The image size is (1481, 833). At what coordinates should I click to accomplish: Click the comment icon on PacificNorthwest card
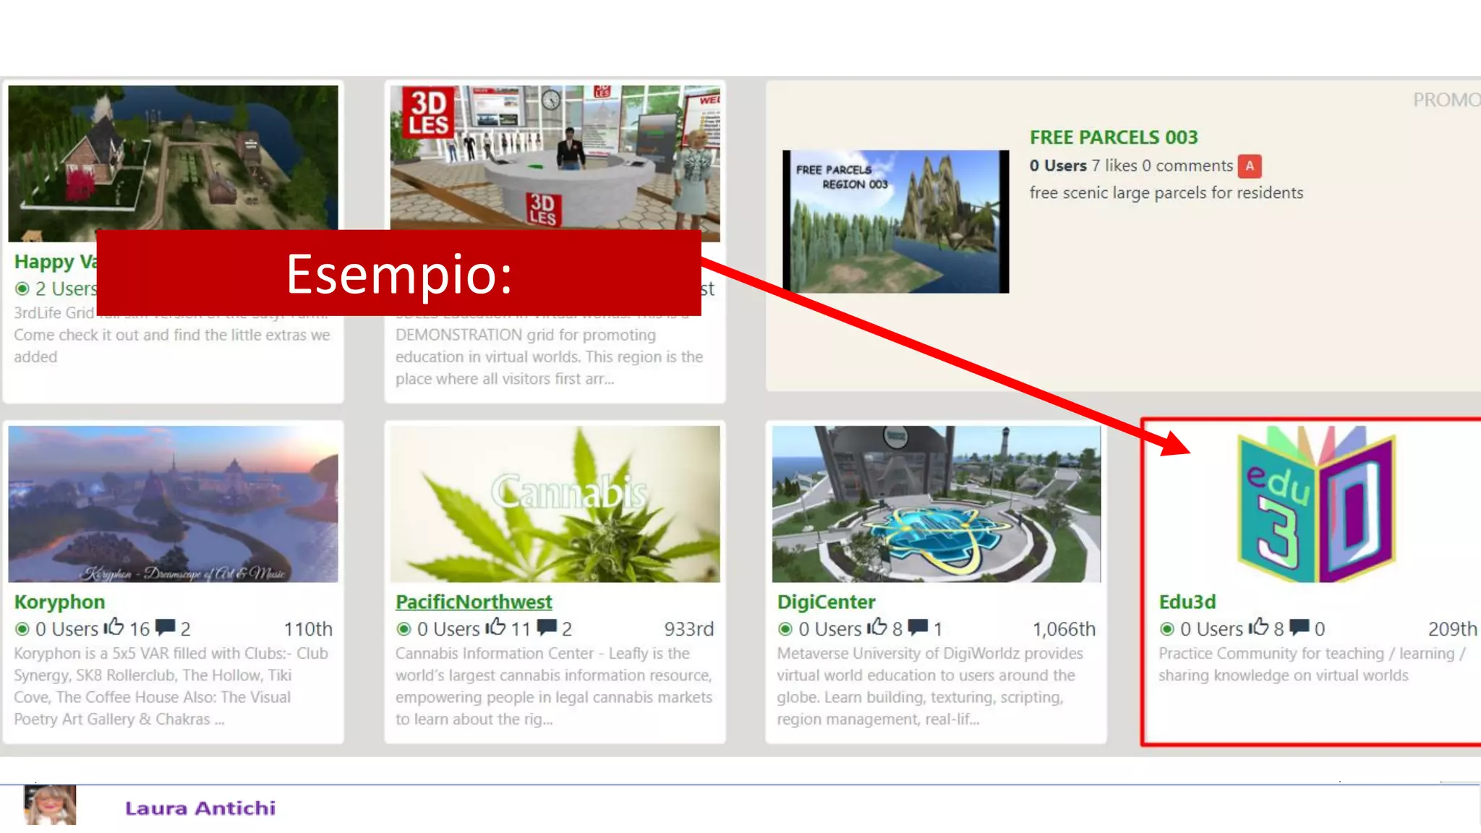click(x=547, y=627)
